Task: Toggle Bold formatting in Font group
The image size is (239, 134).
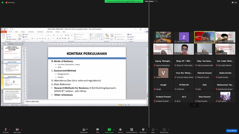Action: 32,38
